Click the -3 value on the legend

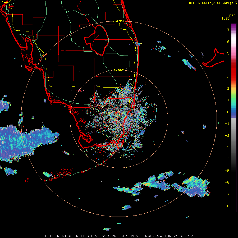click(x=227, y=147)
